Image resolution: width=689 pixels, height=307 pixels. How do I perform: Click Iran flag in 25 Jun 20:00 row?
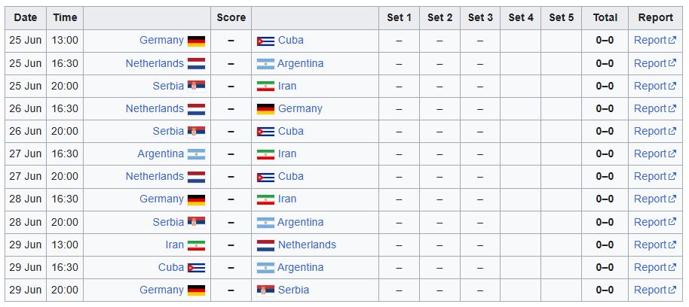click(265, 87)
